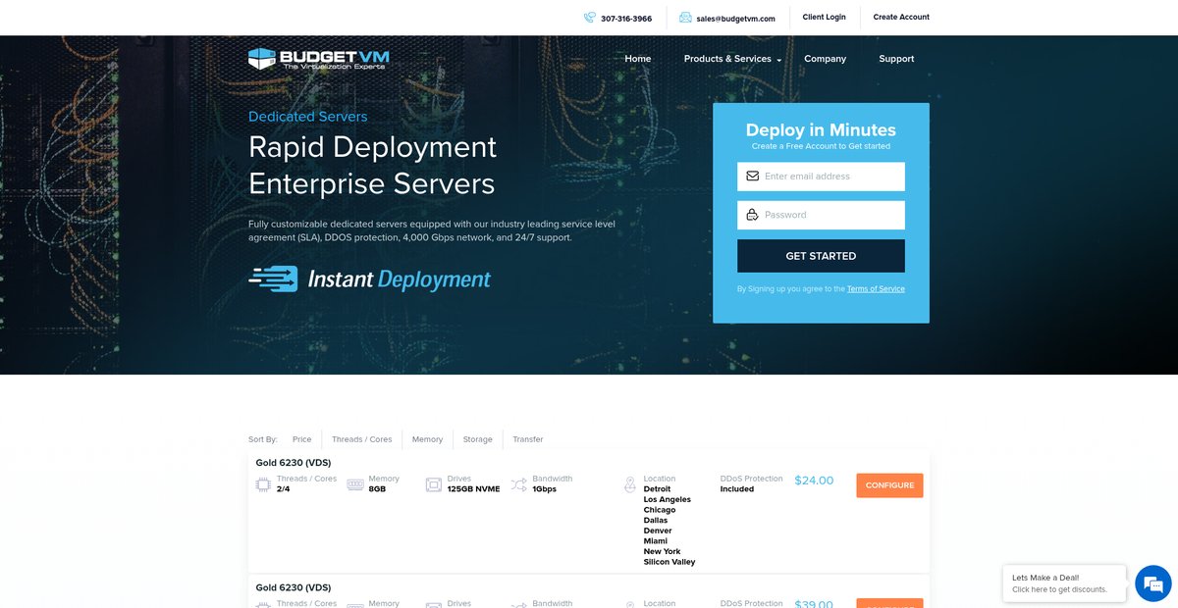Click the Chicago location entry
The image size is (1178, 608).
(x=660, y=510)
